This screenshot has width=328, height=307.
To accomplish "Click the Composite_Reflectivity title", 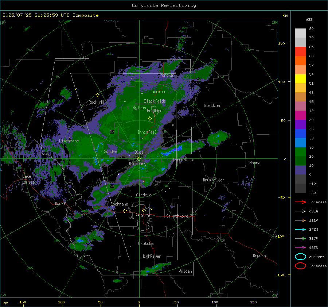I will click(x=164, y=5).
